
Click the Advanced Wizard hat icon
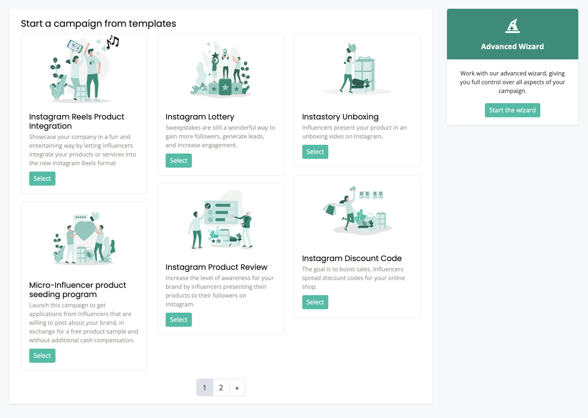coord(512,26)
